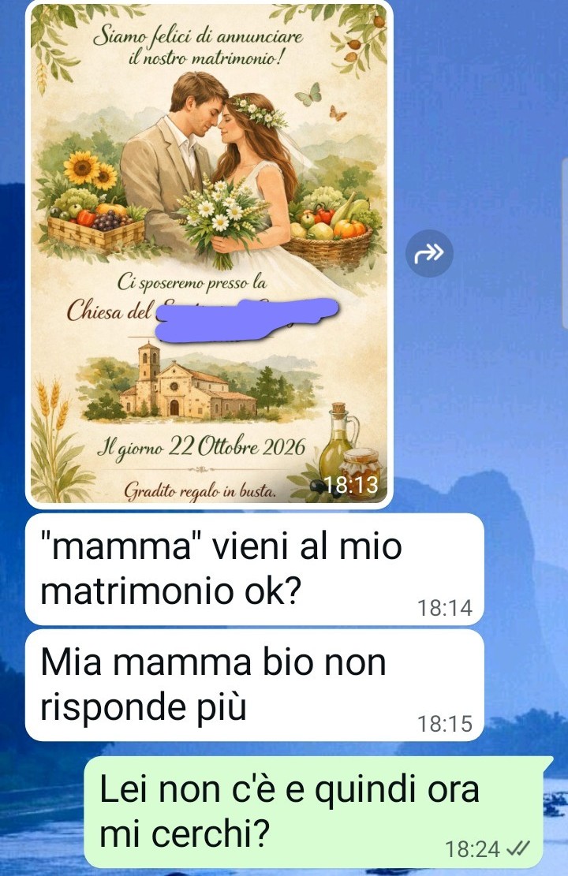Open the wedding invitation image
The width and height of the screenshot is (568, 876).
point(209,254)
